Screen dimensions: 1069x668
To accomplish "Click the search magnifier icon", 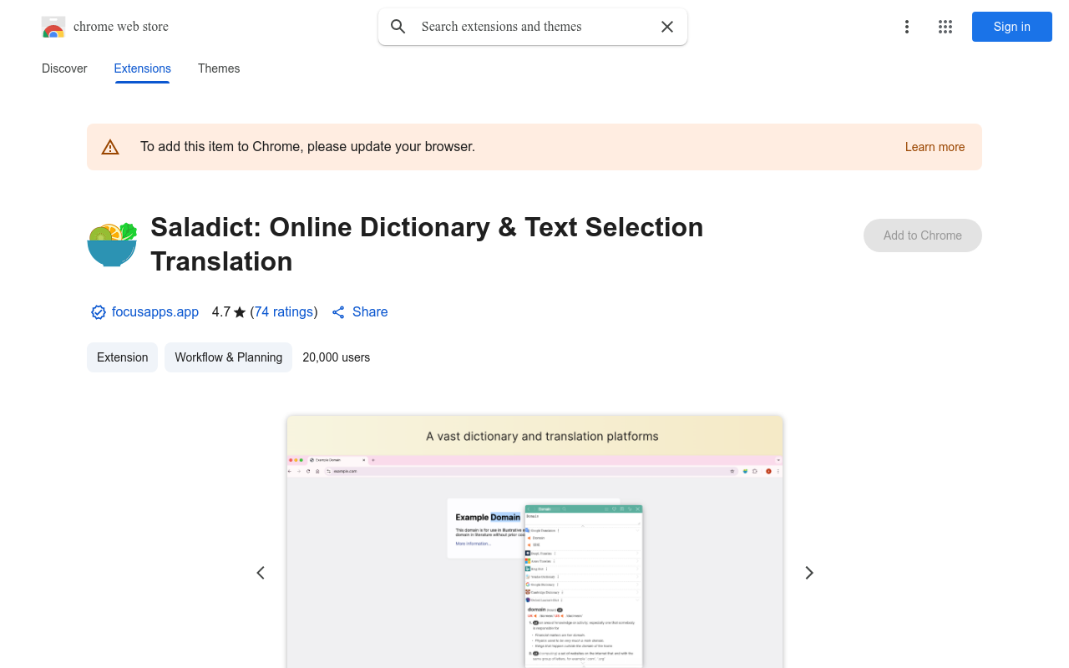I will click(x=398, y=27).
